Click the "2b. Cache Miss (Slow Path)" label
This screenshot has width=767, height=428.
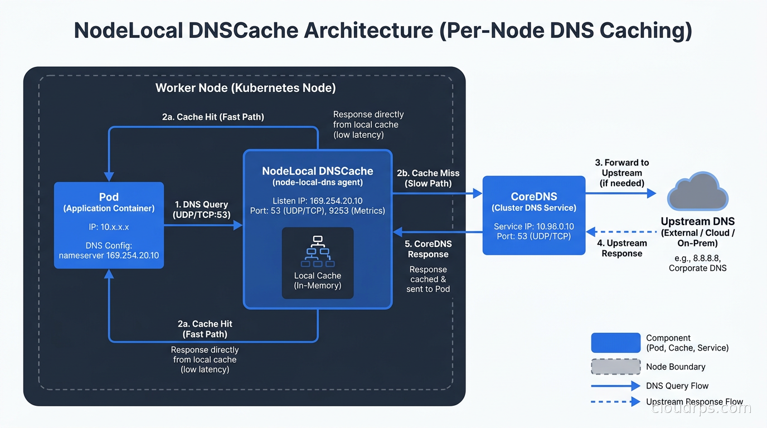pyautogui.click(x=428, y=178)
